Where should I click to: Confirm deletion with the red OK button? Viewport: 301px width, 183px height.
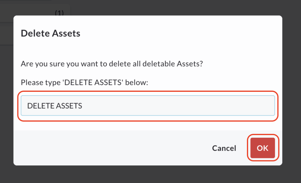point(262,148)
